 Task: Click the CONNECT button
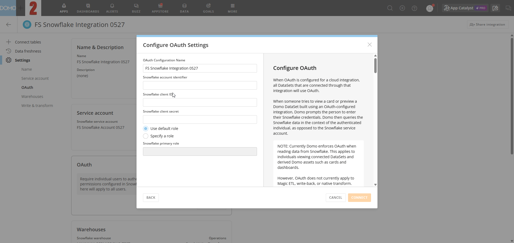click(x=360, y=198)
